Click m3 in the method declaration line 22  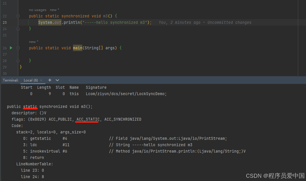105,16
